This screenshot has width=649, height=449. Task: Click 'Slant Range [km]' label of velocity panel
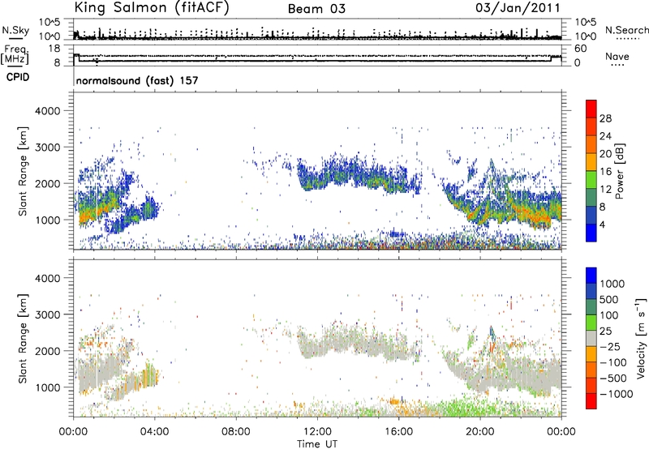click(x=23, y=338)
